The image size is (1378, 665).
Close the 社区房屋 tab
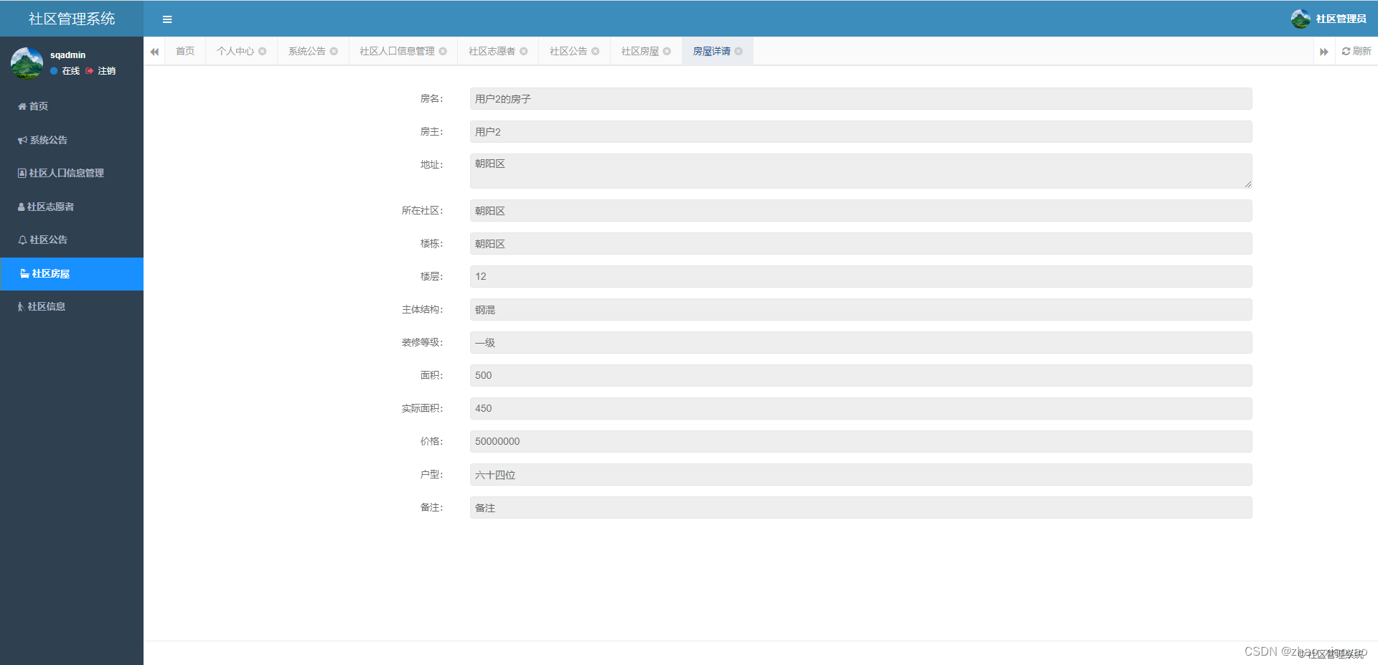click(x=667, y=51)
